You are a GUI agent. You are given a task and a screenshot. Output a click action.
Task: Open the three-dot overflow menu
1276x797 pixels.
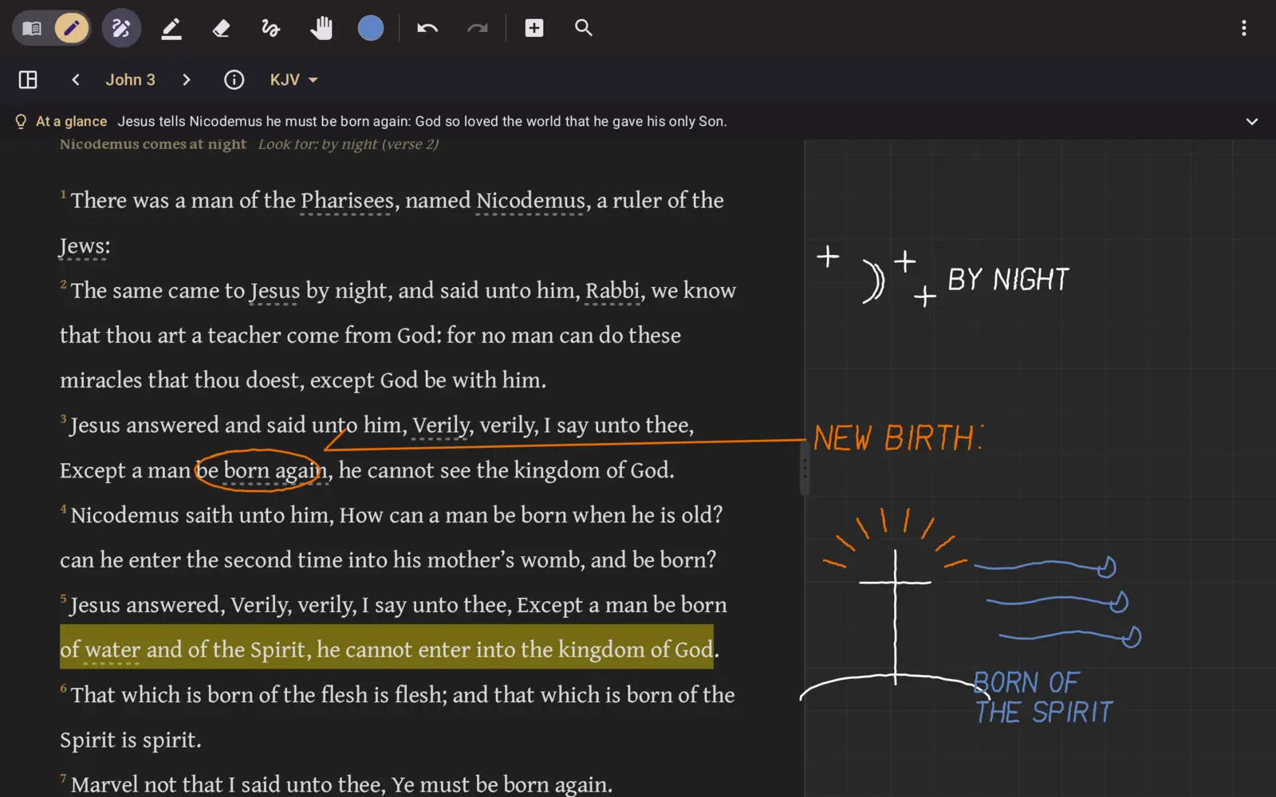[x=1244, y=29]
